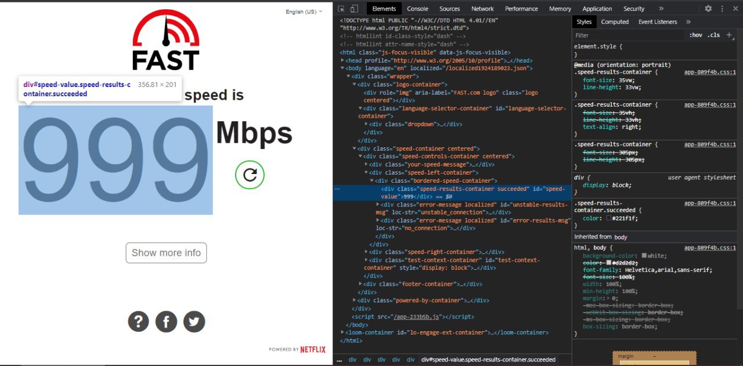Select the speed-value div row in DOM tree
Screen dimensions: 743x366
[452, 193]
